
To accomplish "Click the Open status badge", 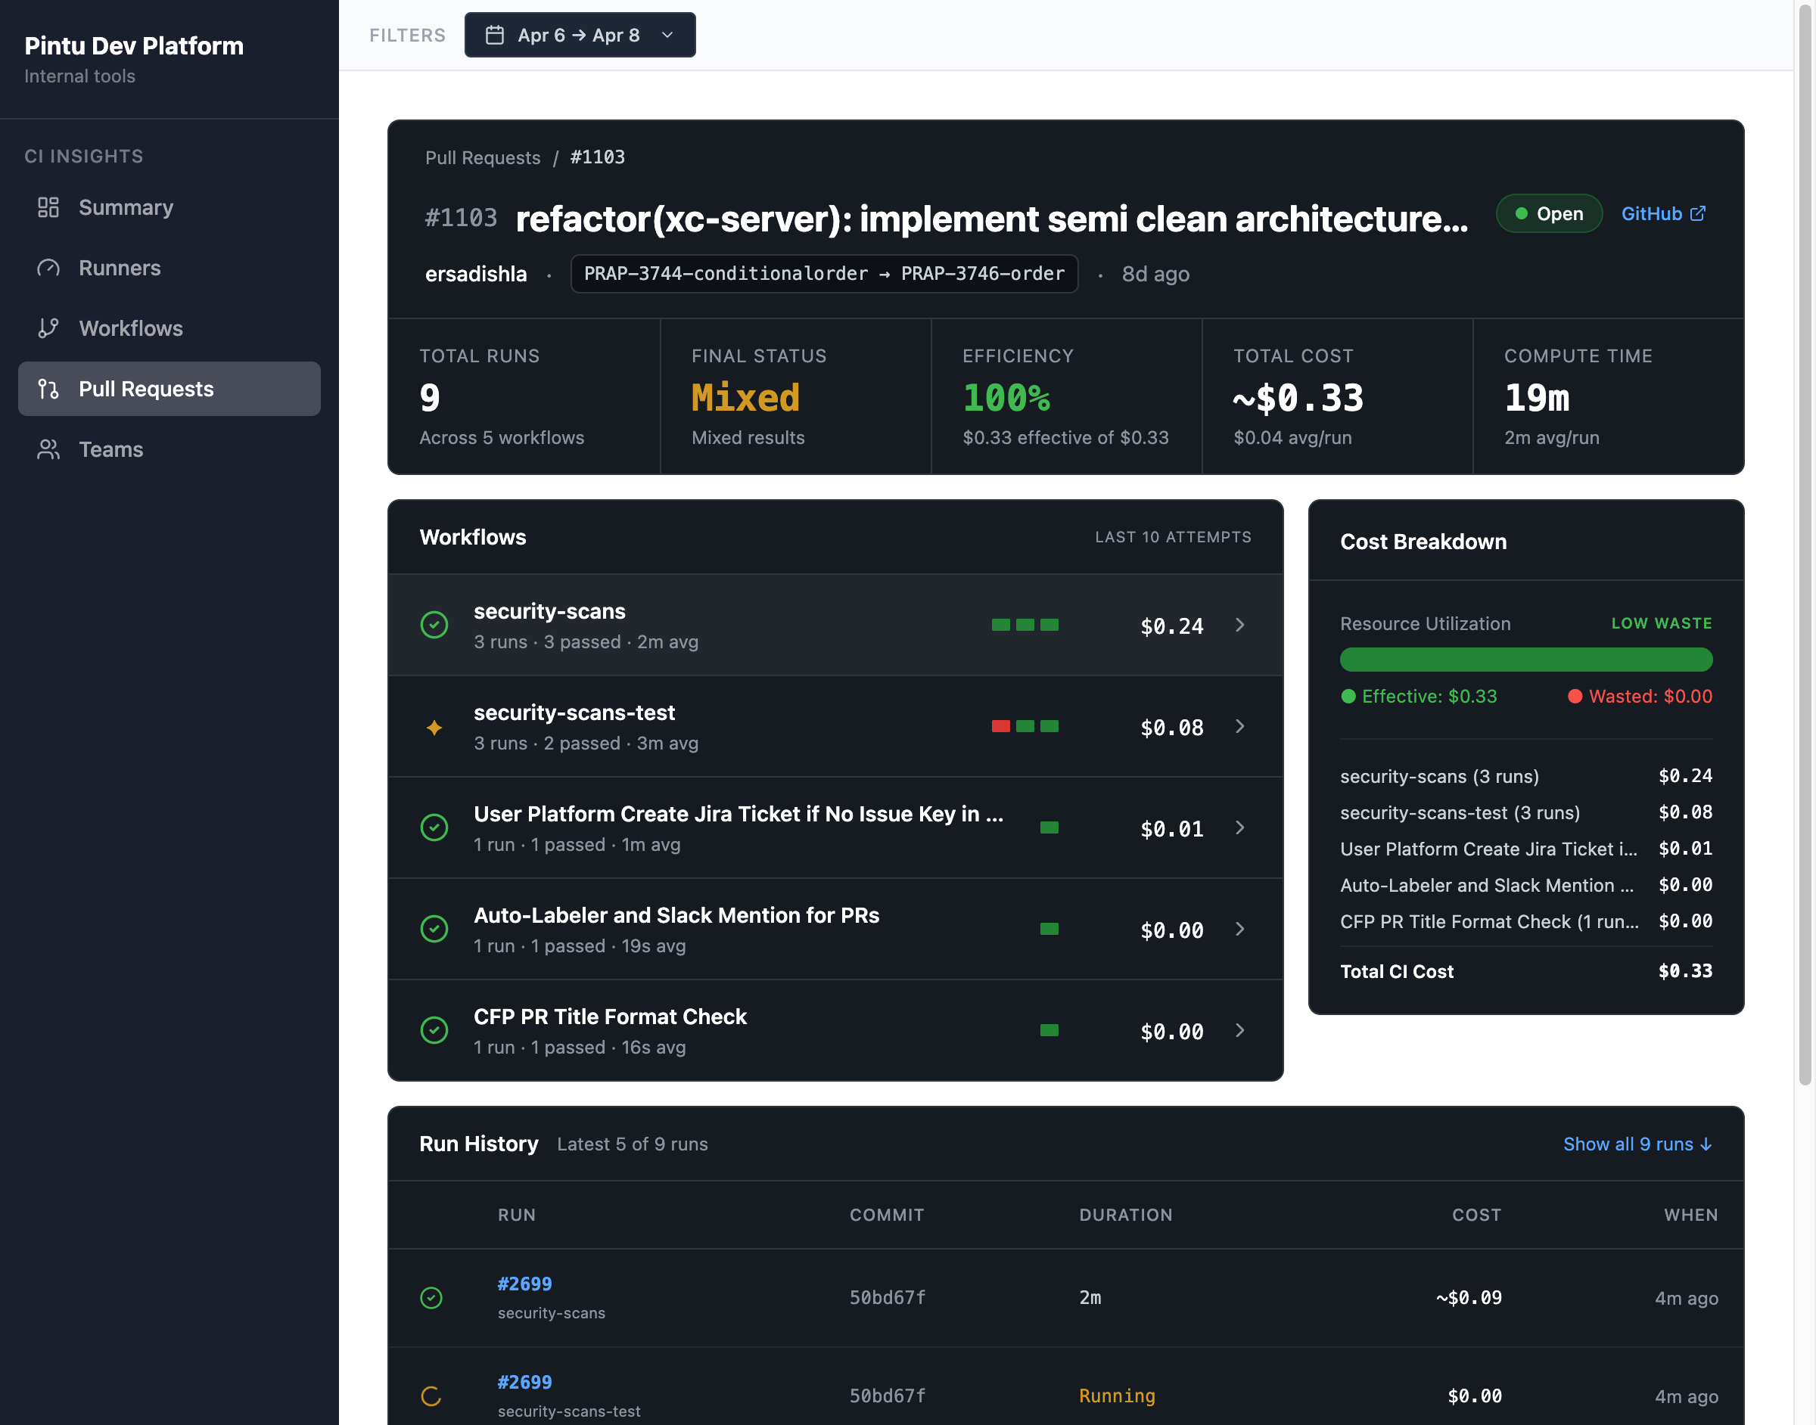I will point(1549,214).
